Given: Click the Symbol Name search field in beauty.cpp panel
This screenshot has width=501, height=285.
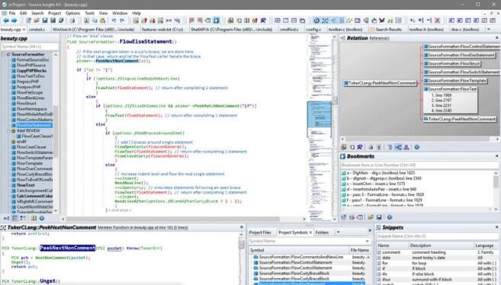Looking at the screenshot, I should (x=30, y=46).
